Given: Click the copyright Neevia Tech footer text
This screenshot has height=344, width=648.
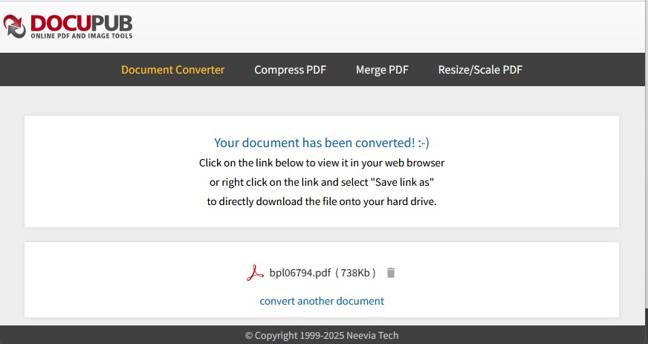Looking at the screenshot, I should [322, 335].
